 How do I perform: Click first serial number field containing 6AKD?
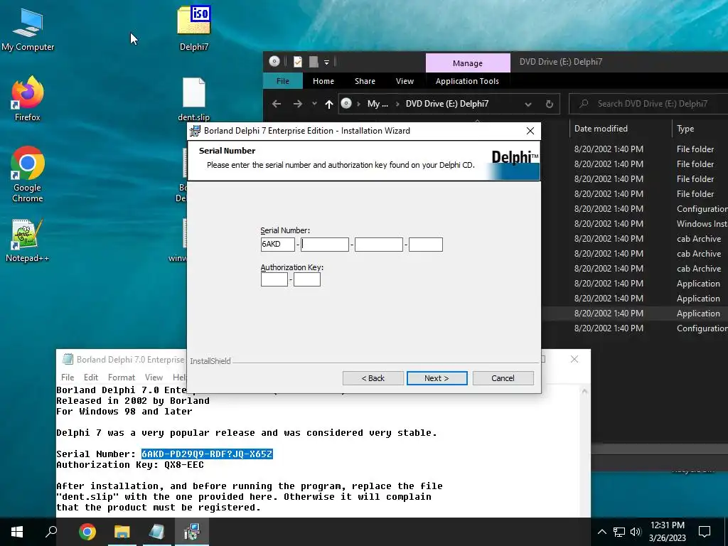(278, 245)
